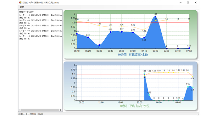The width and height of the screenshot is (217, 116).
Task: Click the 16:00 label on the lower chart axis
Action: coord(120,103)
